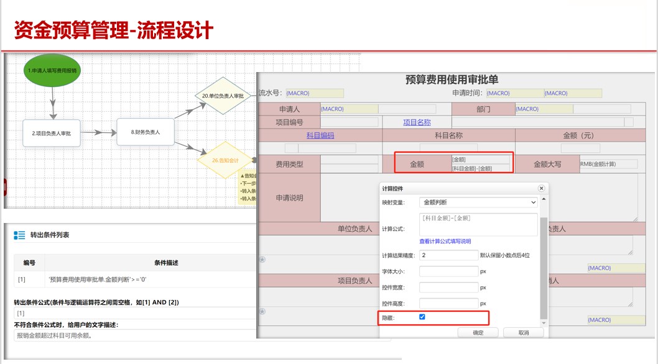Click the 部门 MACRO field

click(x=544, y=109)
